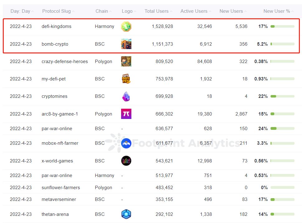
Task: Click the thetan-arena blue hexagon logo
Action: (x=126, y=214)
